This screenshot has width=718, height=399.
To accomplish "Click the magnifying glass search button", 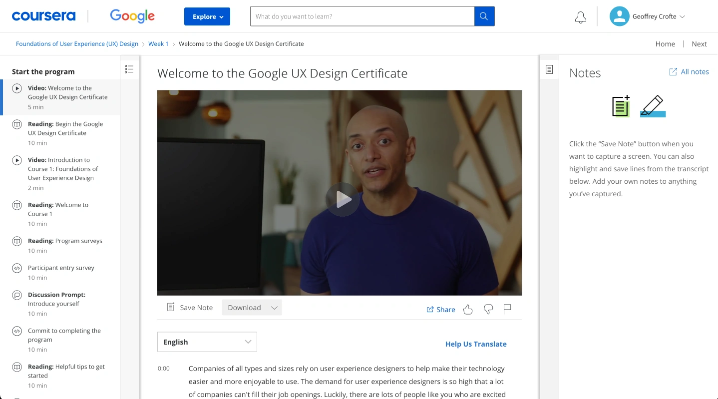I will [484, 16].
